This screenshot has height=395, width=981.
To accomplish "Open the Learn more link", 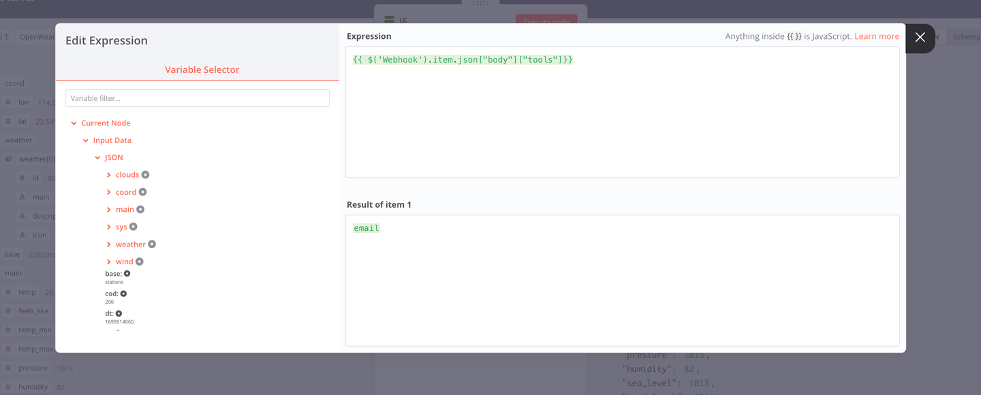I will coord(877,36).
